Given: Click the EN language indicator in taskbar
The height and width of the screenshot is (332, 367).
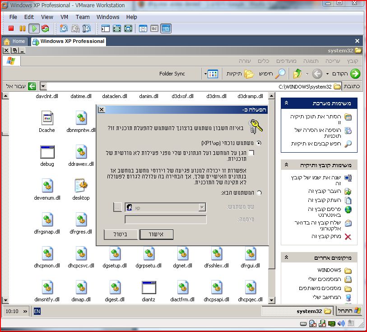Looking at the screenshot, I should point(37,311).
